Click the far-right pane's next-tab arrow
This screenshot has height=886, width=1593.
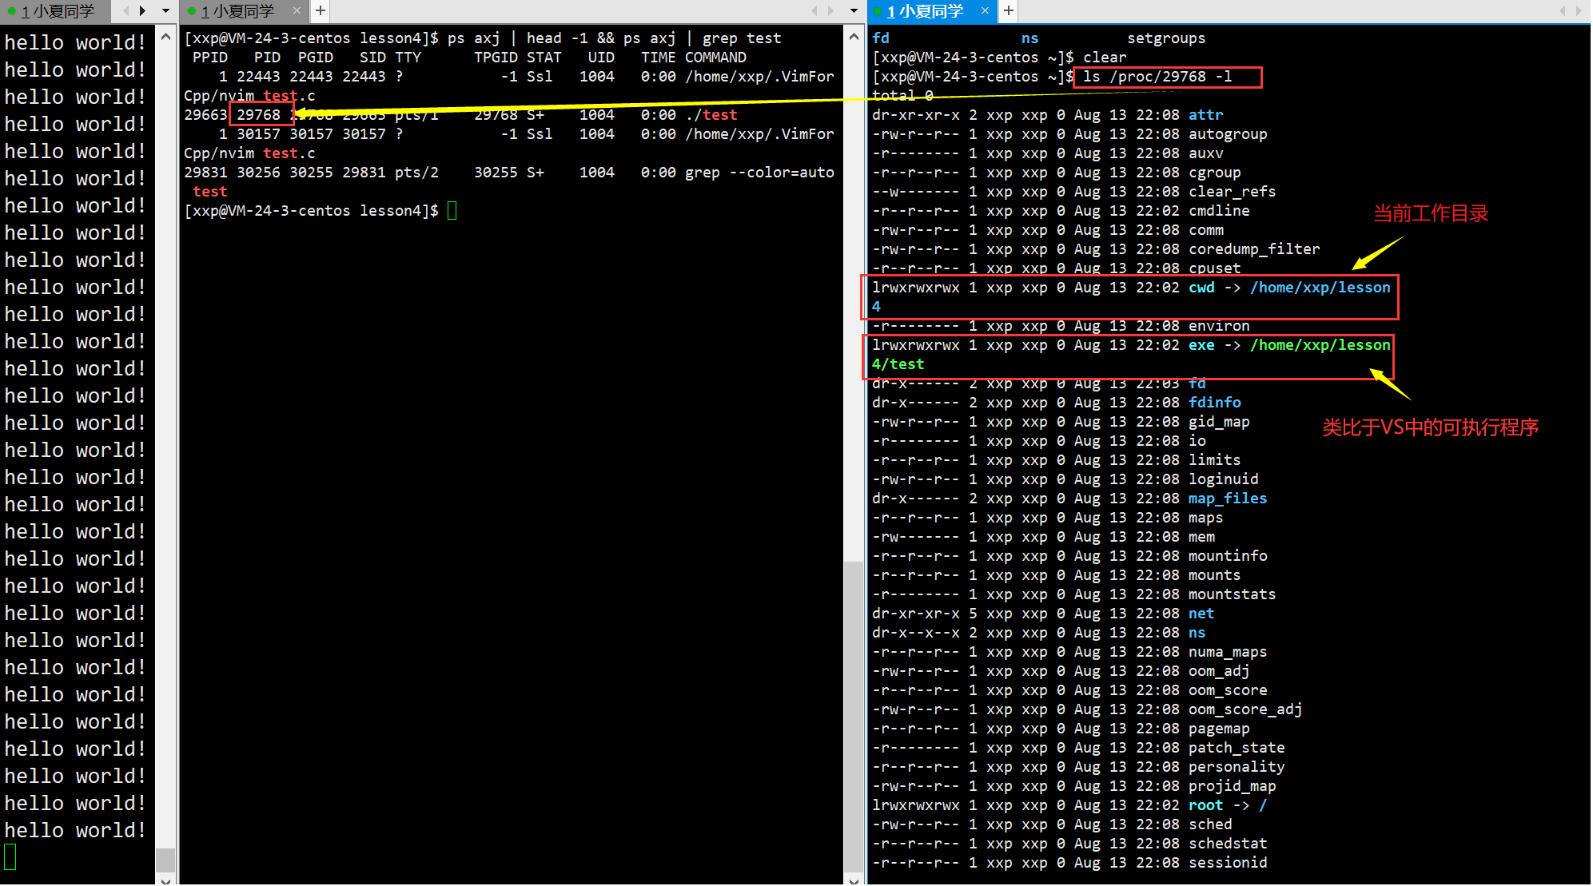point(1579,10)
